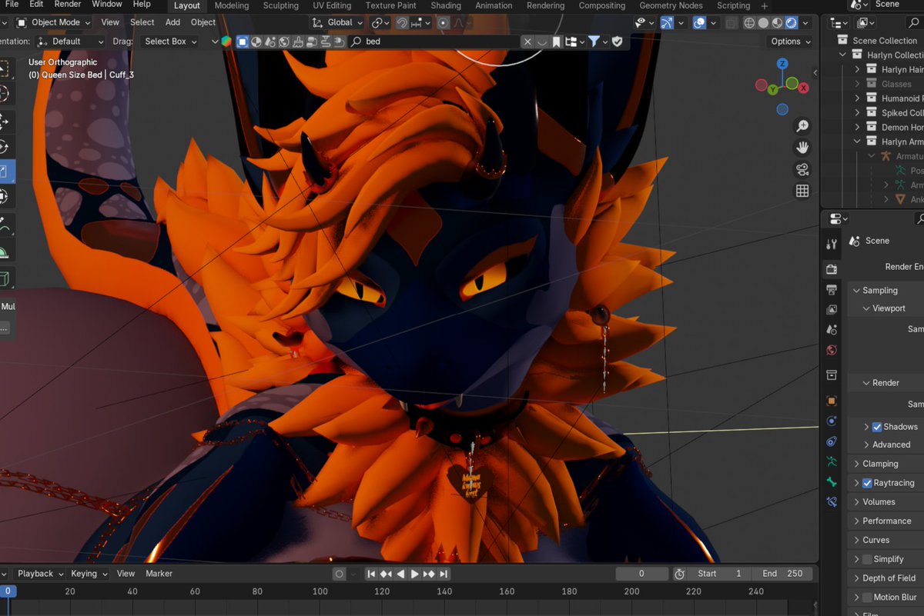Click the filter funnel icon

tap(594, 42)
